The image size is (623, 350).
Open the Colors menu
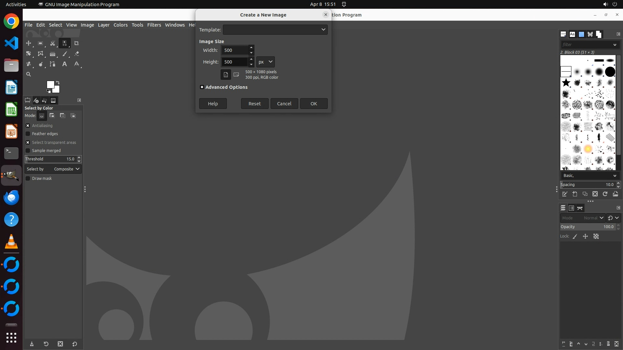click(120, 25)
